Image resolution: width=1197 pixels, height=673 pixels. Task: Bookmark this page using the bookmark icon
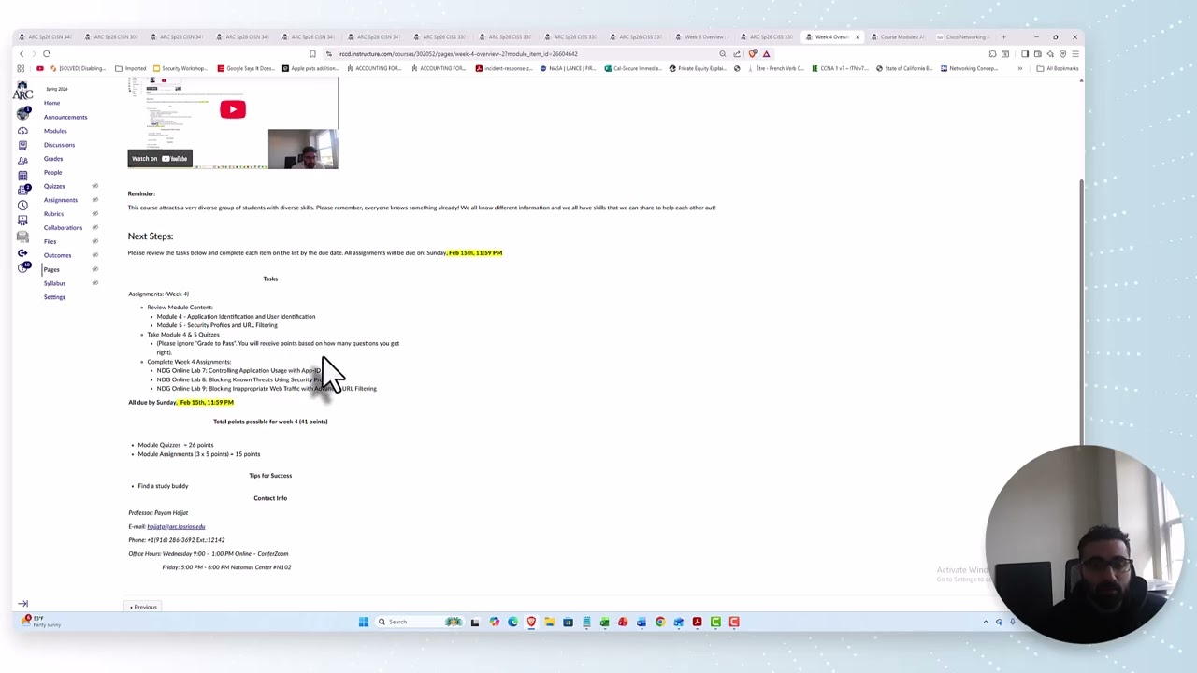(312, 53)
